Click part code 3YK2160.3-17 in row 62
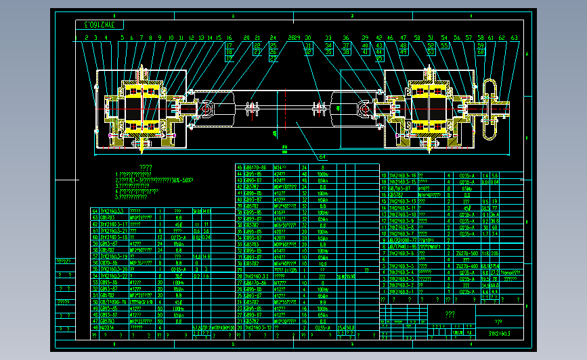 (114, 224)
